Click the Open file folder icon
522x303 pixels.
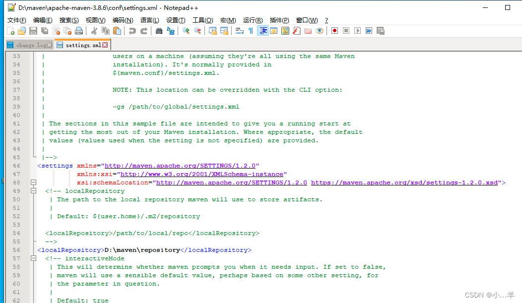click(22, 31)
